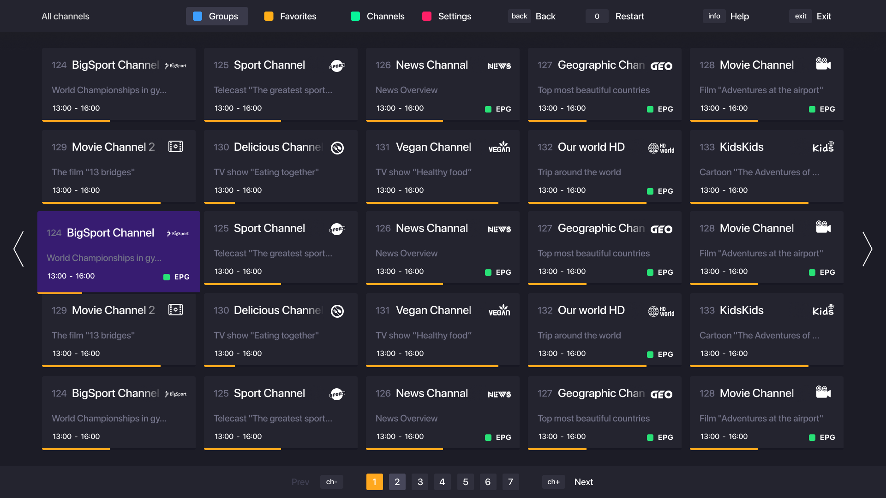Click the right arrow to next page
886x498 pixels.
[867, 249]
